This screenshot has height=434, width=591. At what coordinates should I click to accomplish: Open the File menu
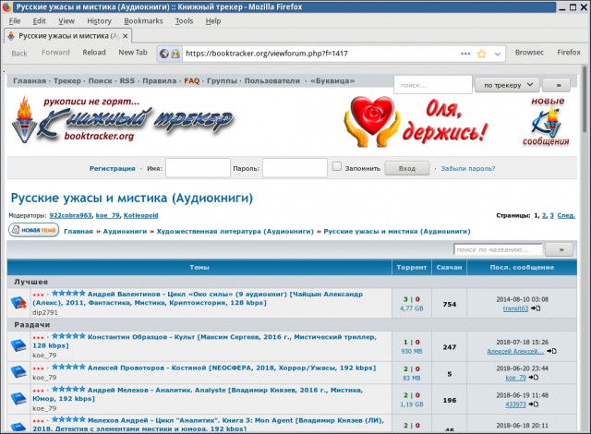click(x=15, y=21)
